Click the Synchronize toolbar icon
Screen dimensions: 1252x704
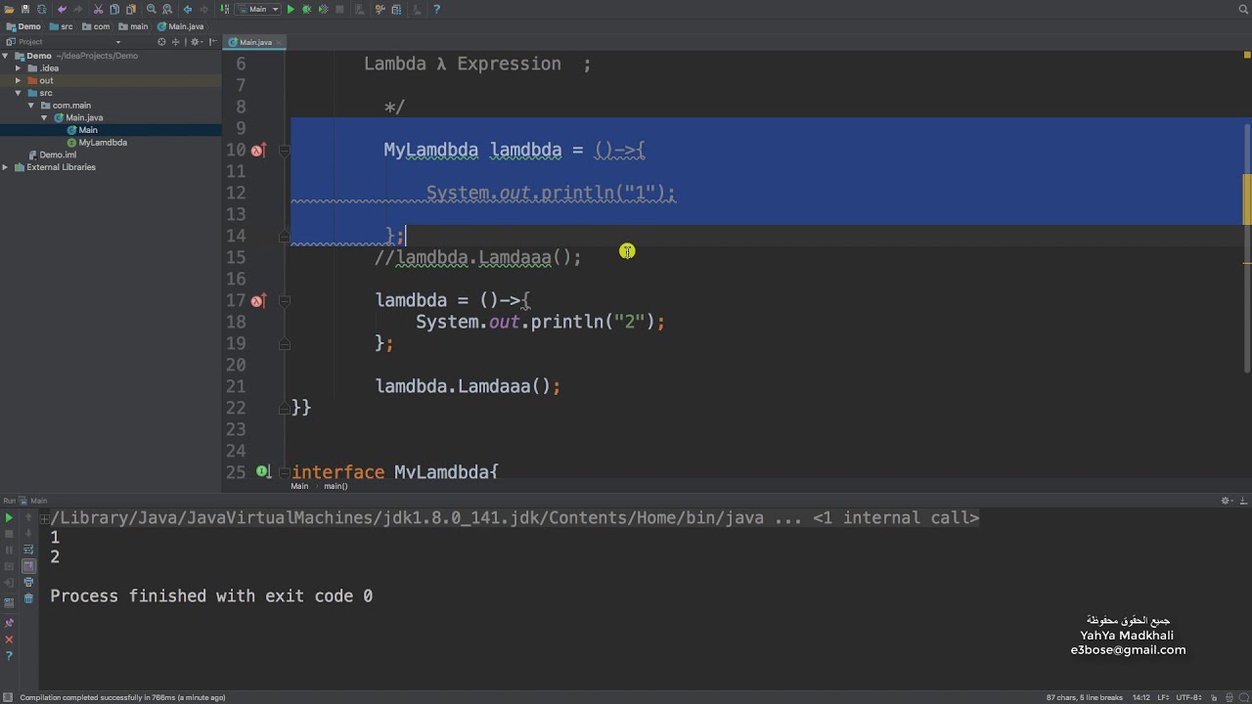tap(42, 9)
